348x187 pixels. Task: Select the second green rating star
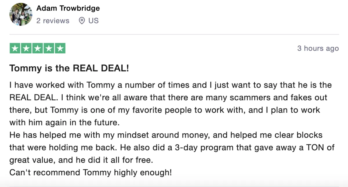tap(26, 48)
